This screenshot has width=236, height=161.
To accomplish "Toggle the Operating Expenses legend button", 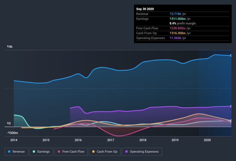I will 142,152.
